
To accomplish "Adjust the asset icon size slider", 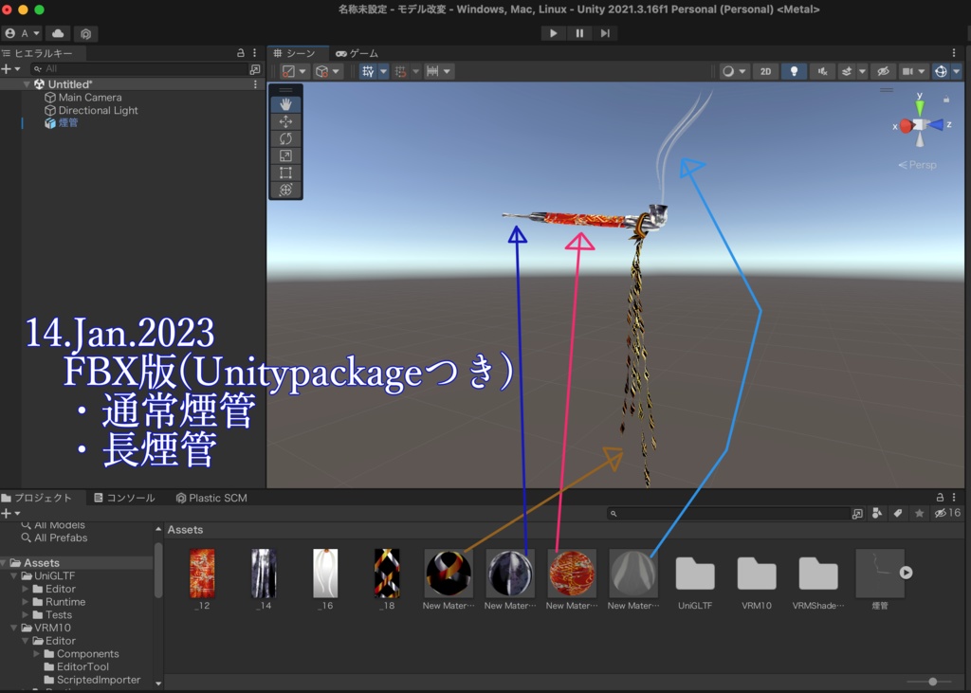I will tap(933, 682).
